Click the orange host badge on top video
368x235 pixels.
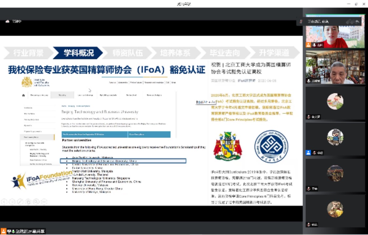pos(308,45)
